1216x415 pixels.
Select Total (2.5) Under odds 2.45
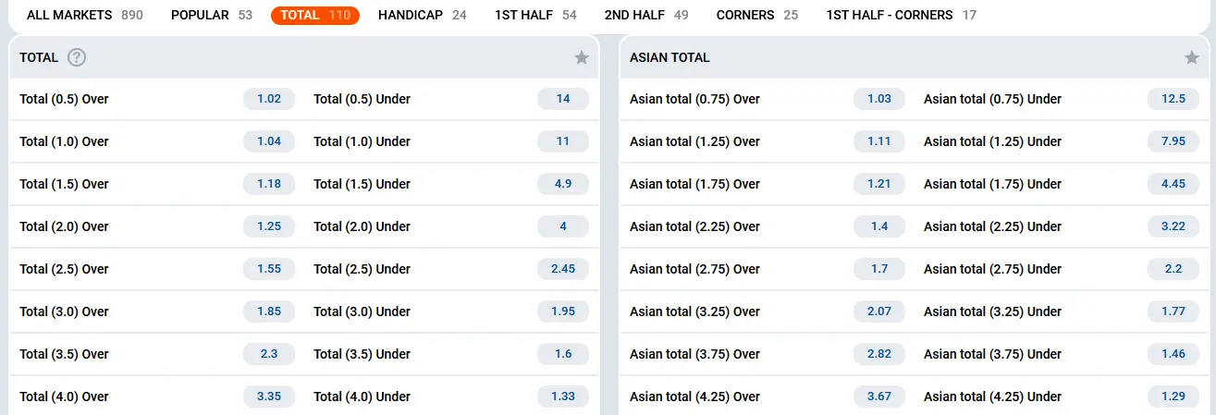click(x=563, y=269)
